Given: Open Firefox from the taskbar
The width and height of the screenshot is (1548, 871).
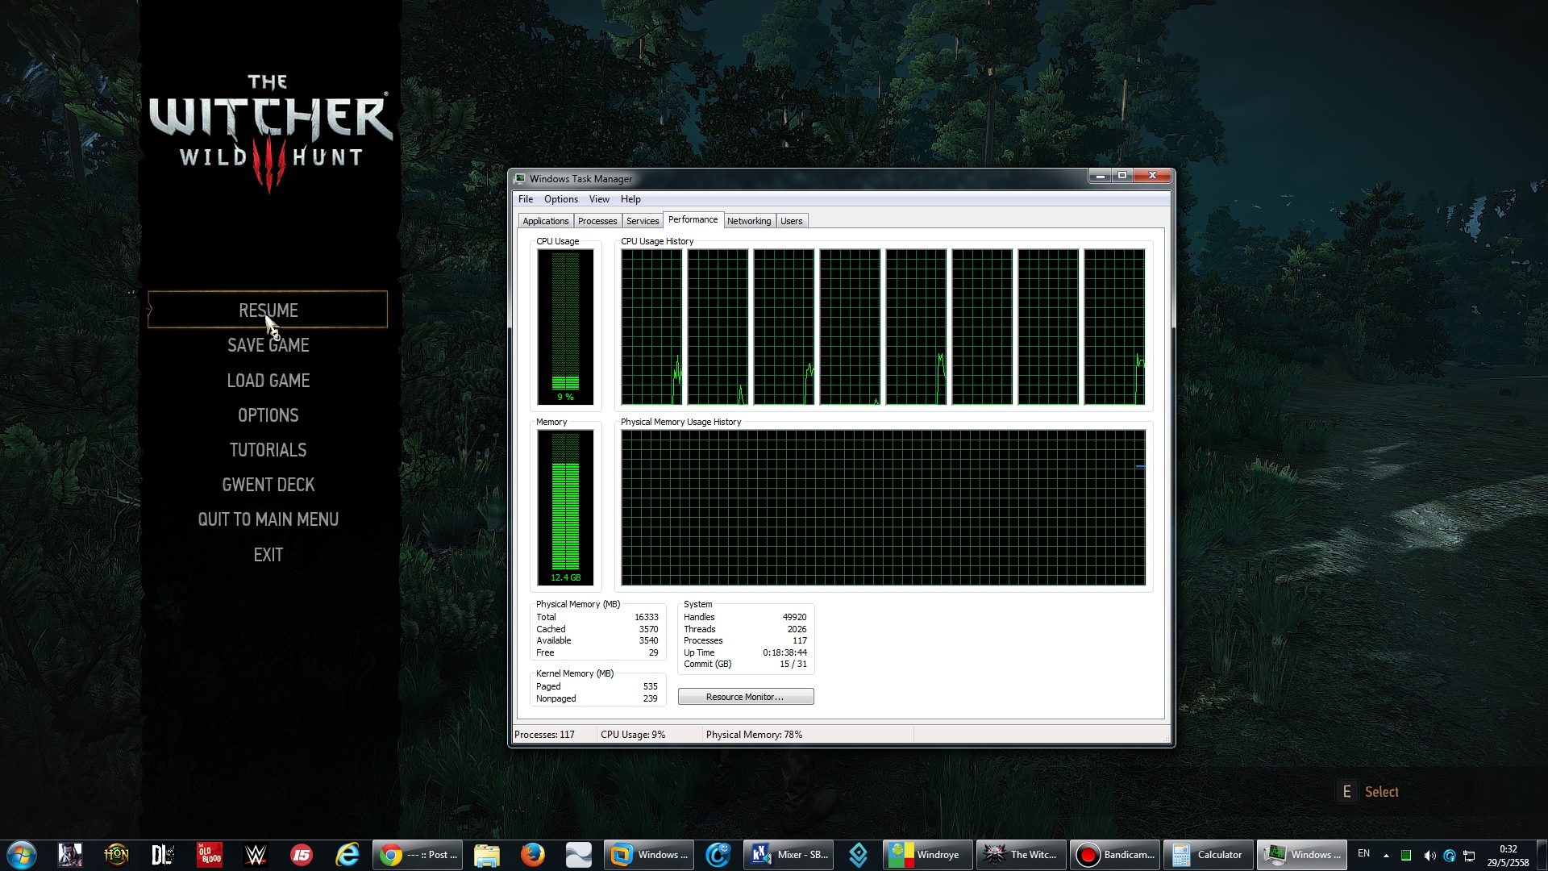Looking at the screenshot, I should (532, 855).
